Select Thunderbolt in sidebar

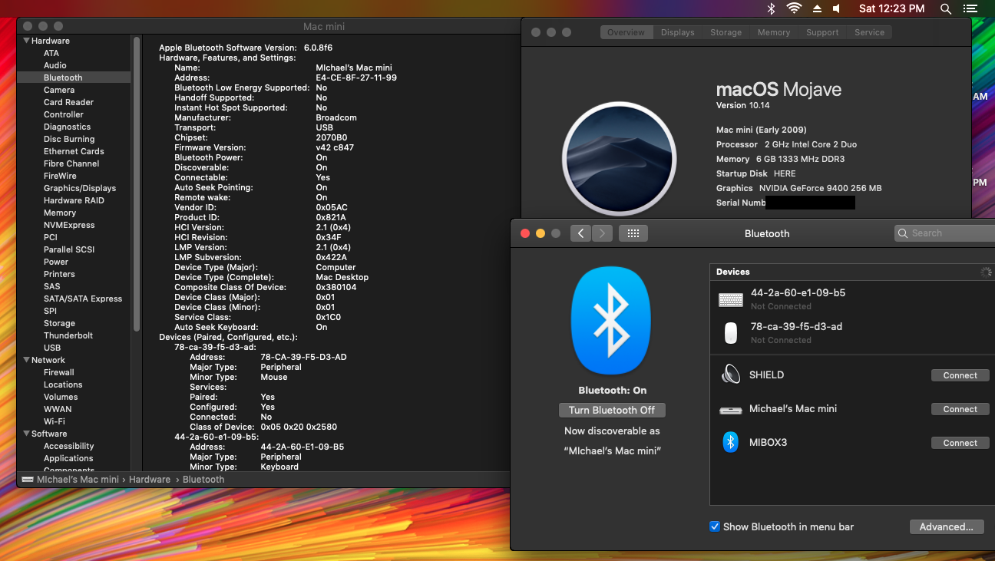coord(68,335)
